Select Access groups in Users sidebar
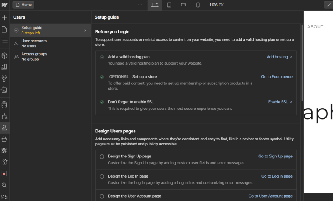 coord(51,56)
